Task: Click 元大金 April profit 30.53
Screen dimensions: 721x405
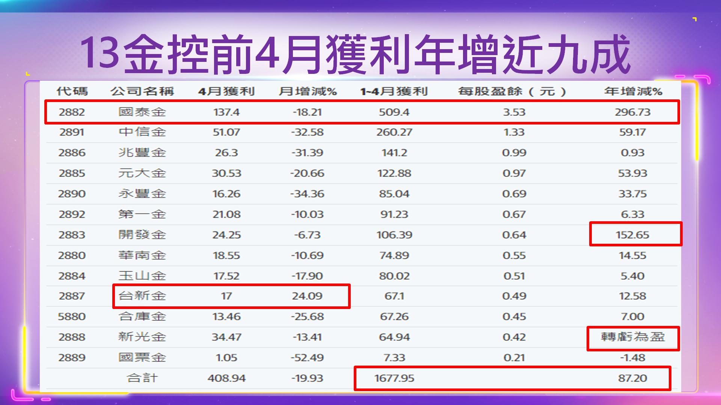Action: tap(226, 173)
